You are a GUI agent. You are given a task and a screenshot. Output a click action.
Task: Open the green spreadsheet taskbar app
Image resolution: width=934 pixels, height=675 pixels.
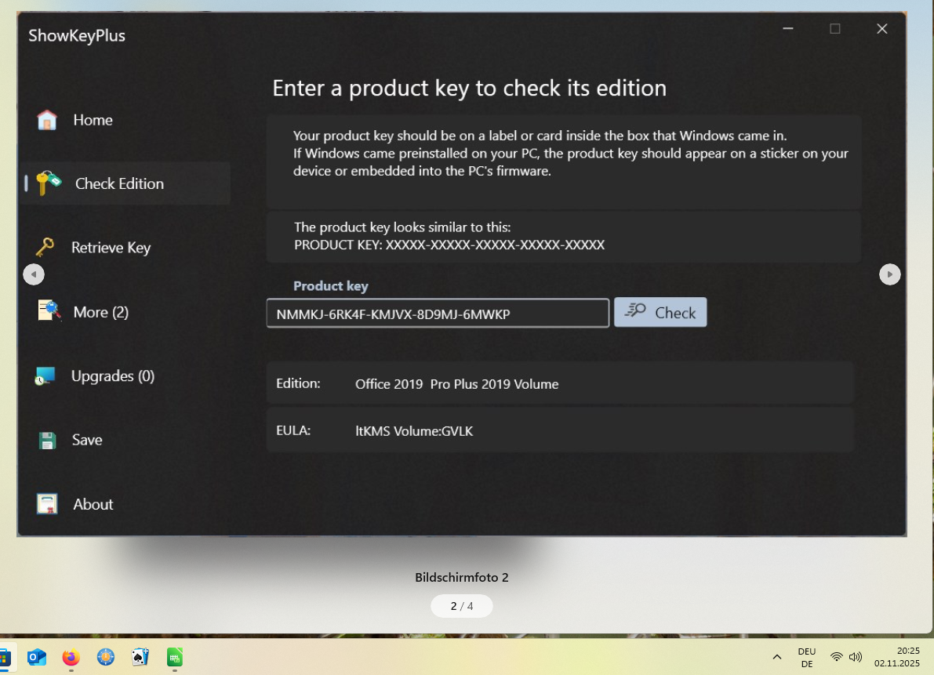pyautogui.click(x=175, y=657)
